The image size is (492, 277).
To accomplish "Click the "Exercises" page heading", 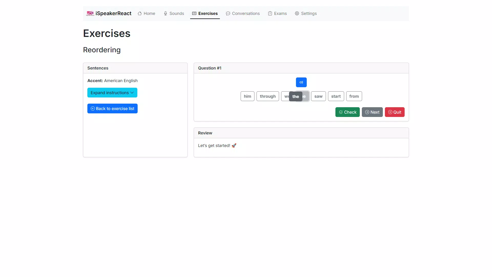I will coord(107,33).
